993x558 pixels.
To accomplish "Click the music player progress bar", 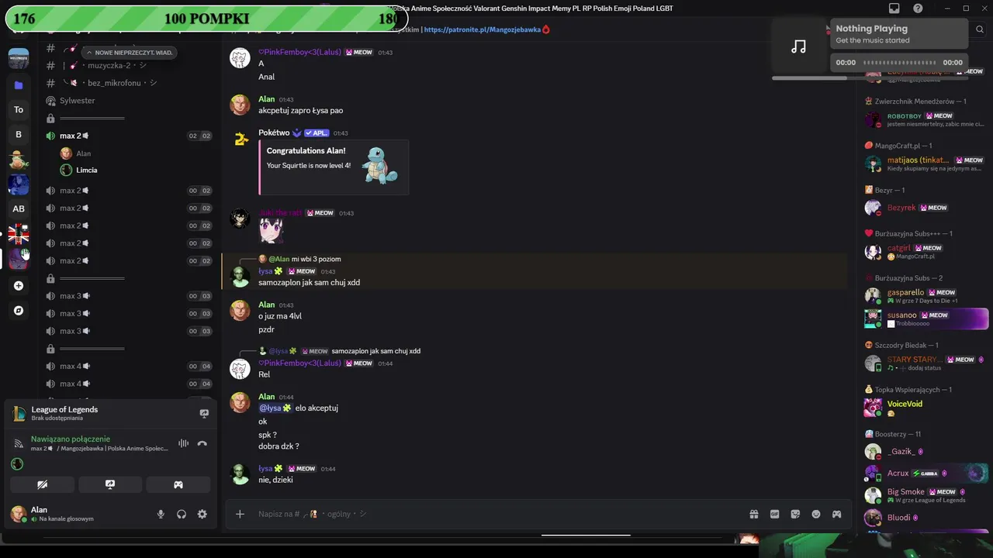I will point(899,63).
